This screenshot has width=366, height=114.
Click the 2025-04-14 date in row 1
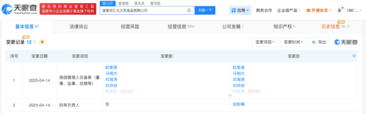tap(39, 80)
